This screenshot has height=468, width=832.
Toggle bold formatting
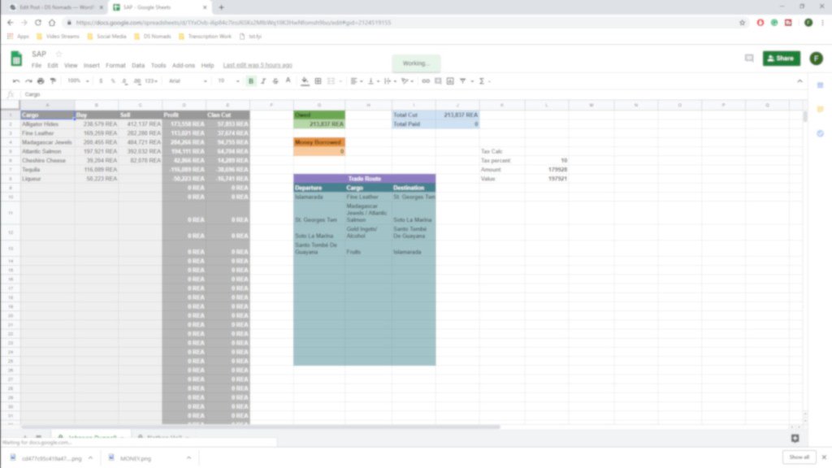(251, 81)
